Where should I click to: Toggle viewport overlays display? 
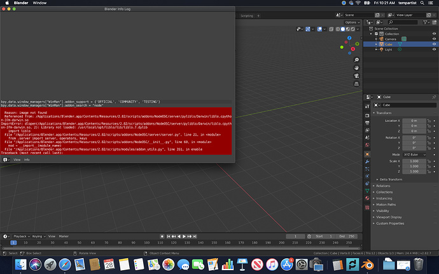click(319, 29)
